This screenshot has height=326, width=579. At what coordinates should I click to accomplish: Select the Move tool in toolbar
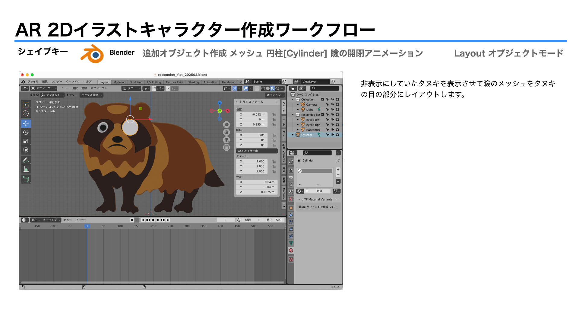click(x=26, y=123)
